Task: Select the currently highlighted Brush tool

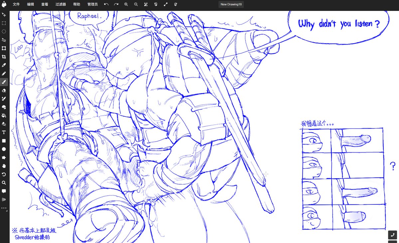Action: tap(4, 82)
